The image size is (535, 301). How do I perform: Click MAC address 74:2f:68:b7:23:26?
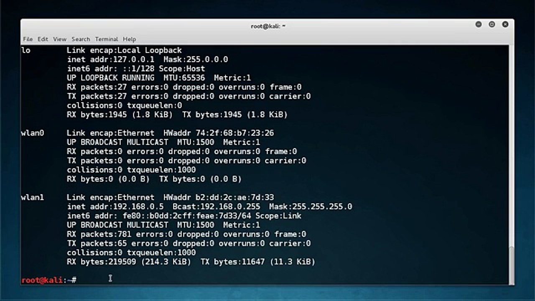coord(234,133)
